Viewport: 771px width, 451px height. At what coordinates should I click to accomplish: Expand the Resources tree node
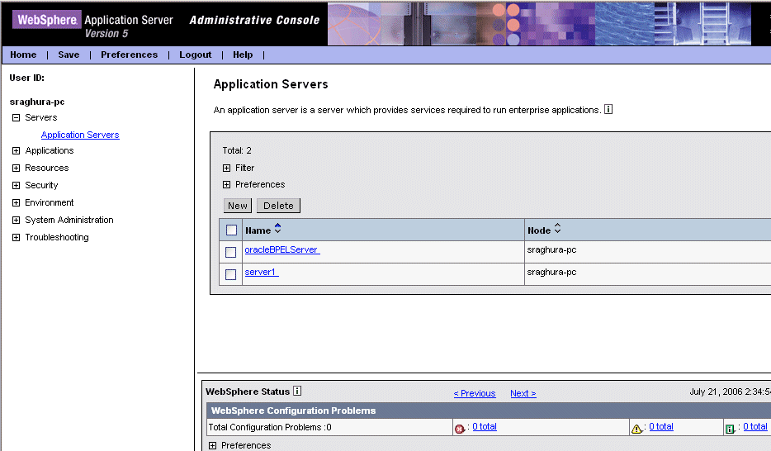tap(17, 168)
